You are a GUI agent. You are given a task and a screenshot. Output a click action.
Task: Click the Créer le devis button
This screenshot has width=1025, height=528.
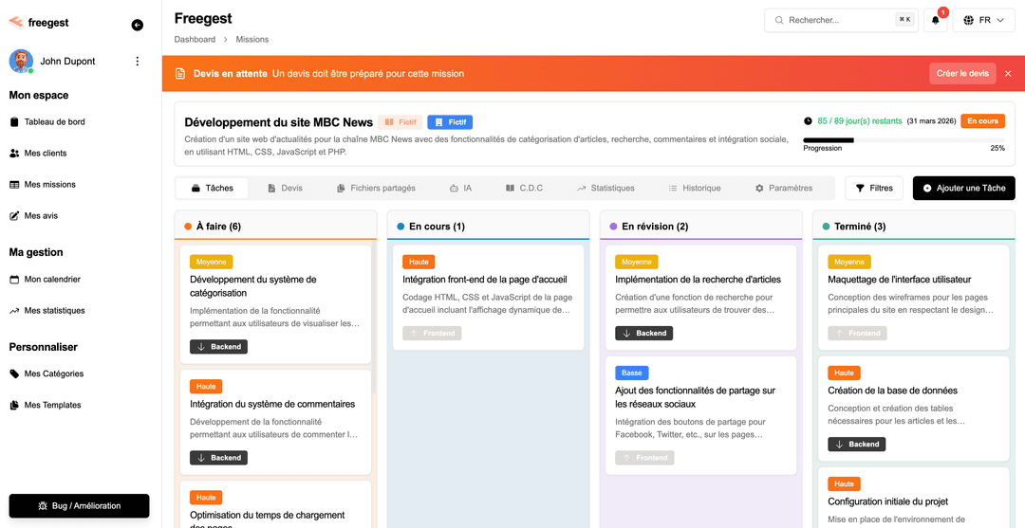962,74
